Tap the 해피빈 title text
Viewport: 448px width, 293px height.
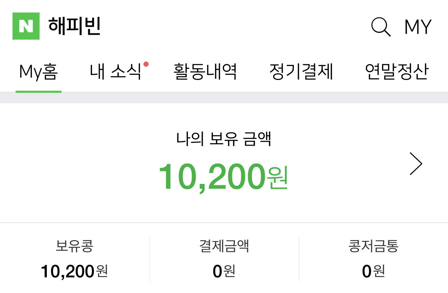(74, 26)
